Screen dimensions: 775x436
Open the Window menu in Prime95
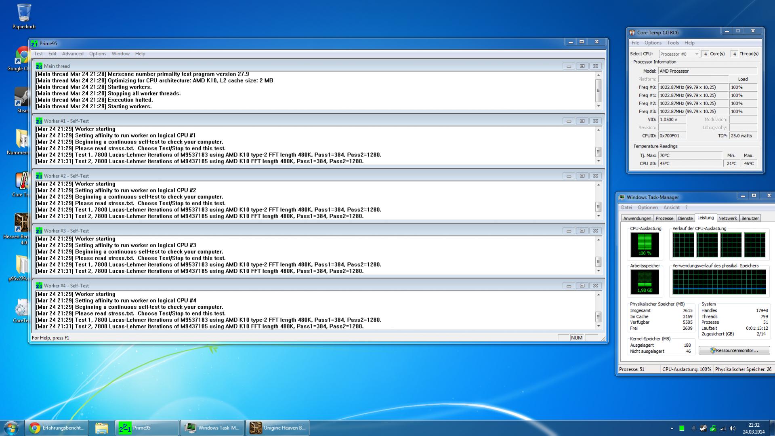[x=121, y=54]
